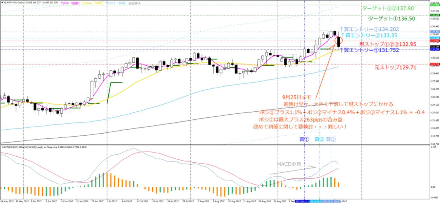Select the cyan 133.350 price tag

(x=435, y=38)
